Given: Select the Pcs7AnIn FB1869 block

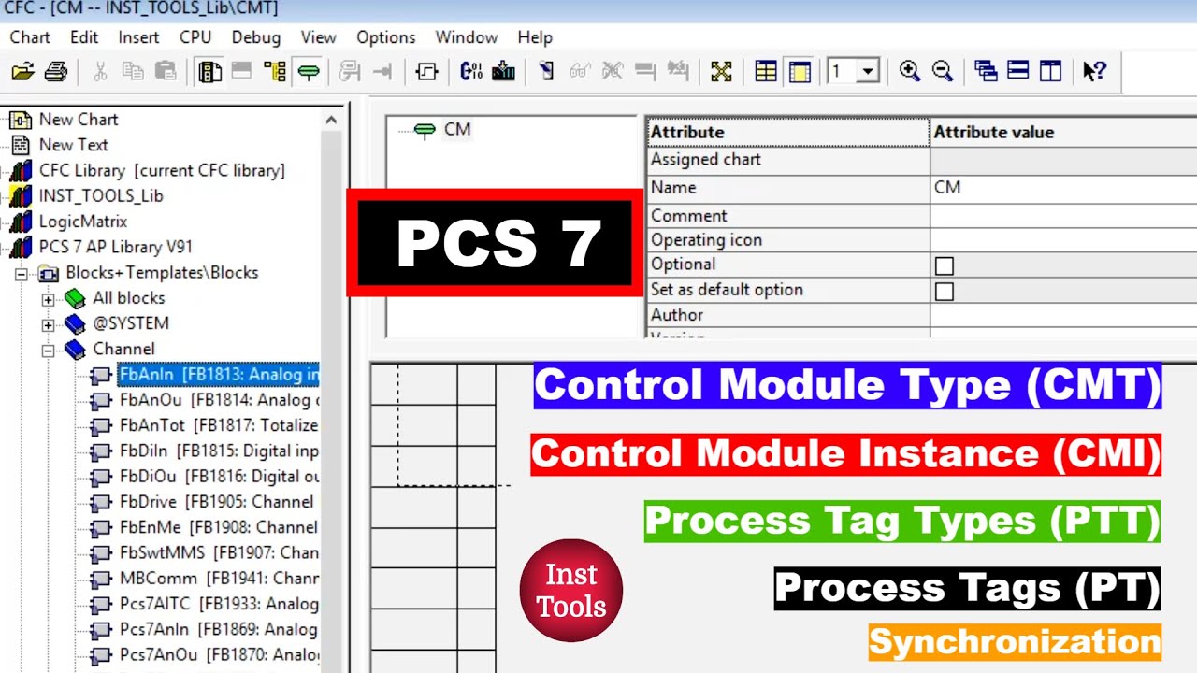Looking at the screenshot, I should click(x=219, y=630).
